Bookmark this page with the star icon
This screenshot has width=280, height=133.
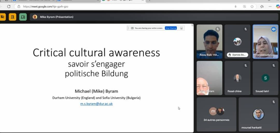coord(252,6)
